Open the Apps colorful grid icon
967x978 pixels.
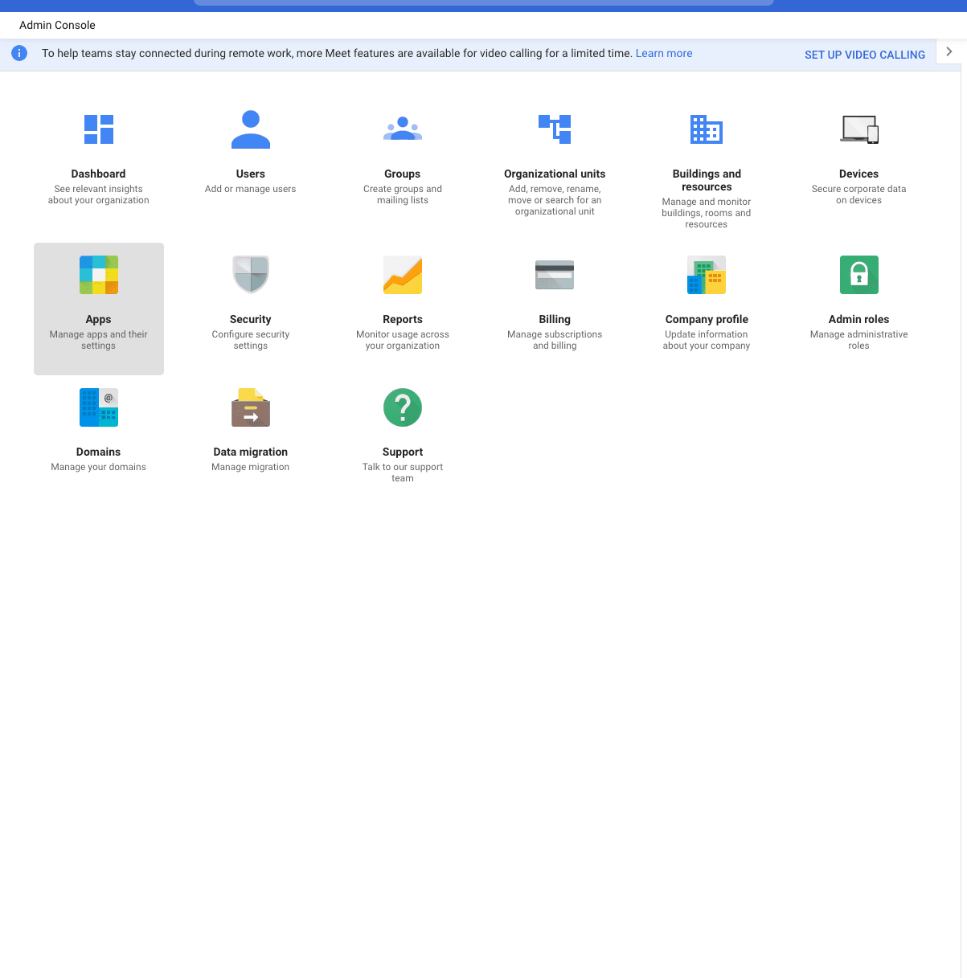pos(99,275)
